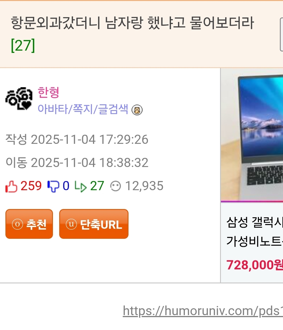Jump to the [27] comment count
This screenshot has height=330, width=283.
(23, 45)
